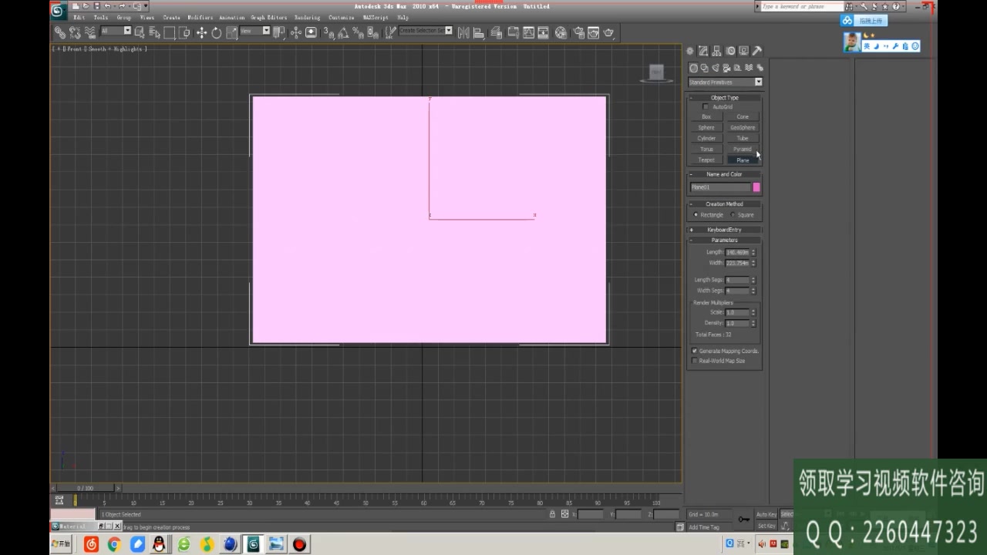
Task: Click the Torus object type button
Action: click(706, 150)
